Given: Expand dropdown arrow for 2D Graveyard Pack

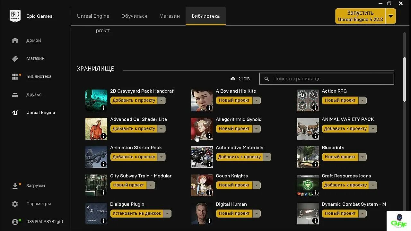Looking at the screenshot, I should click(x=162, y=100).
